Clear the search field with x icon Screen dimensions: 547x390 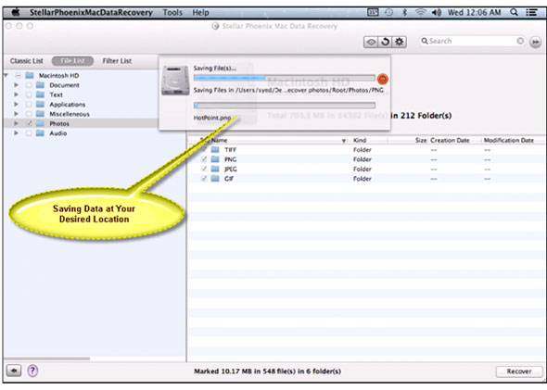(520, 41)
